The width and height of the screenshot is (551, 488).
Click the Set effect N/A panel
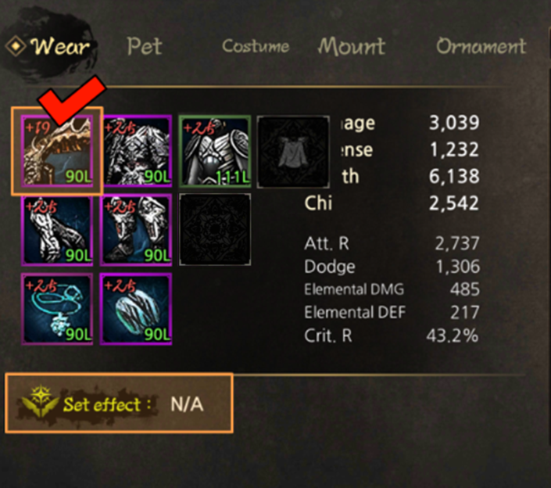[x=119, y=404]
